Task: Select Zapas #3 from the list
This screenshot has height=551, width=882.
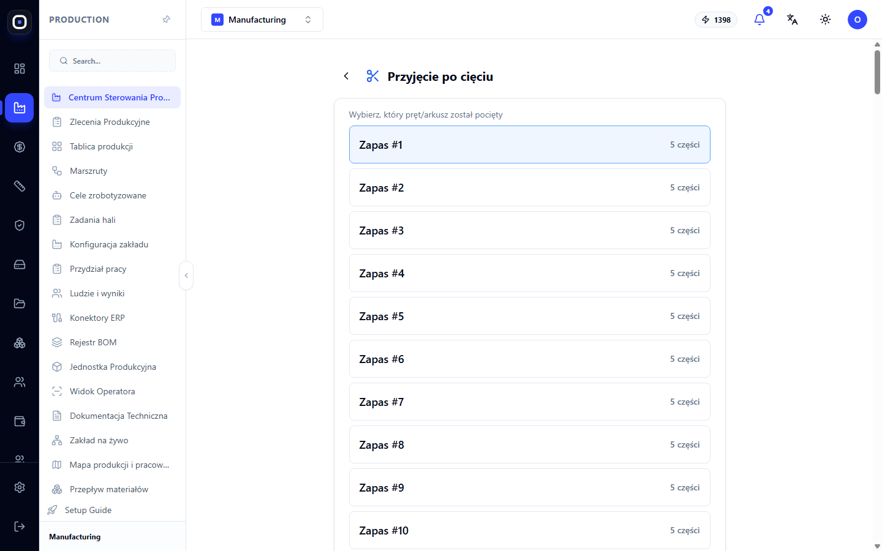Action: pyautogui.click(x=530, y=230)
